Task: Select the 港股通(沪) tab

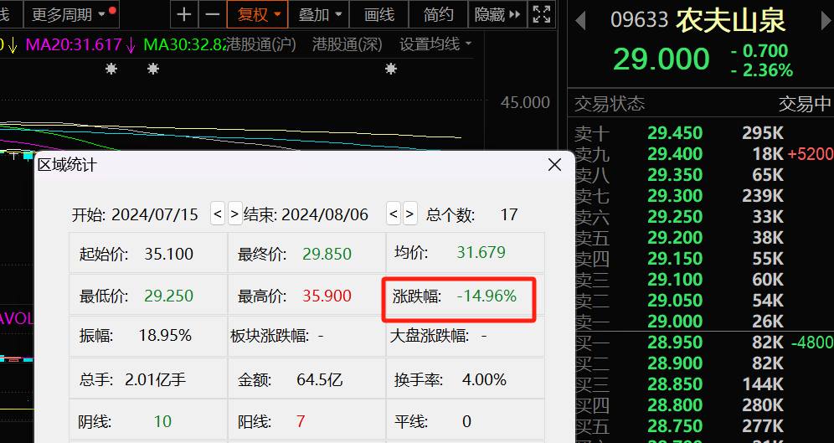Action: coord(260,44)
